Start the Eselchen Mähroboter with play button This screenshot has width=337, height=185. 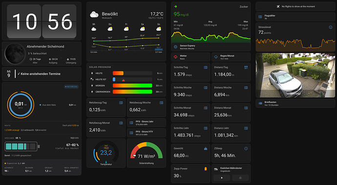(222, 178)
